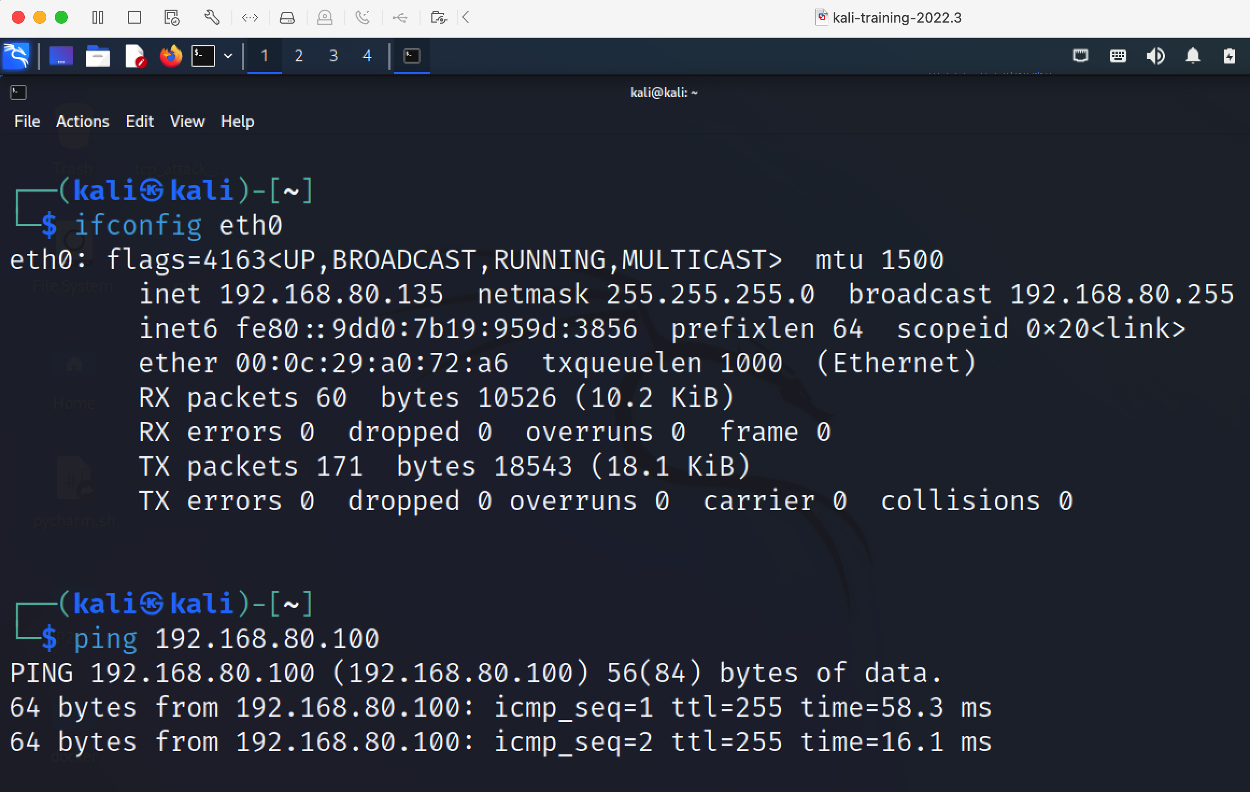Viewport: 1250px width, 792px height.
Task: Open the Help menu
Action: (237, 122)
